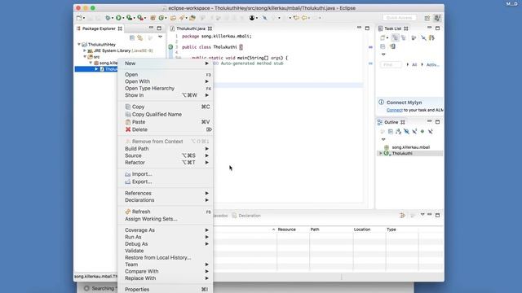The height and width of the screenshot is (293, 522).
Task: Click Collapse All in Task List
Action: pyautogui.click(x=383, y=46)
